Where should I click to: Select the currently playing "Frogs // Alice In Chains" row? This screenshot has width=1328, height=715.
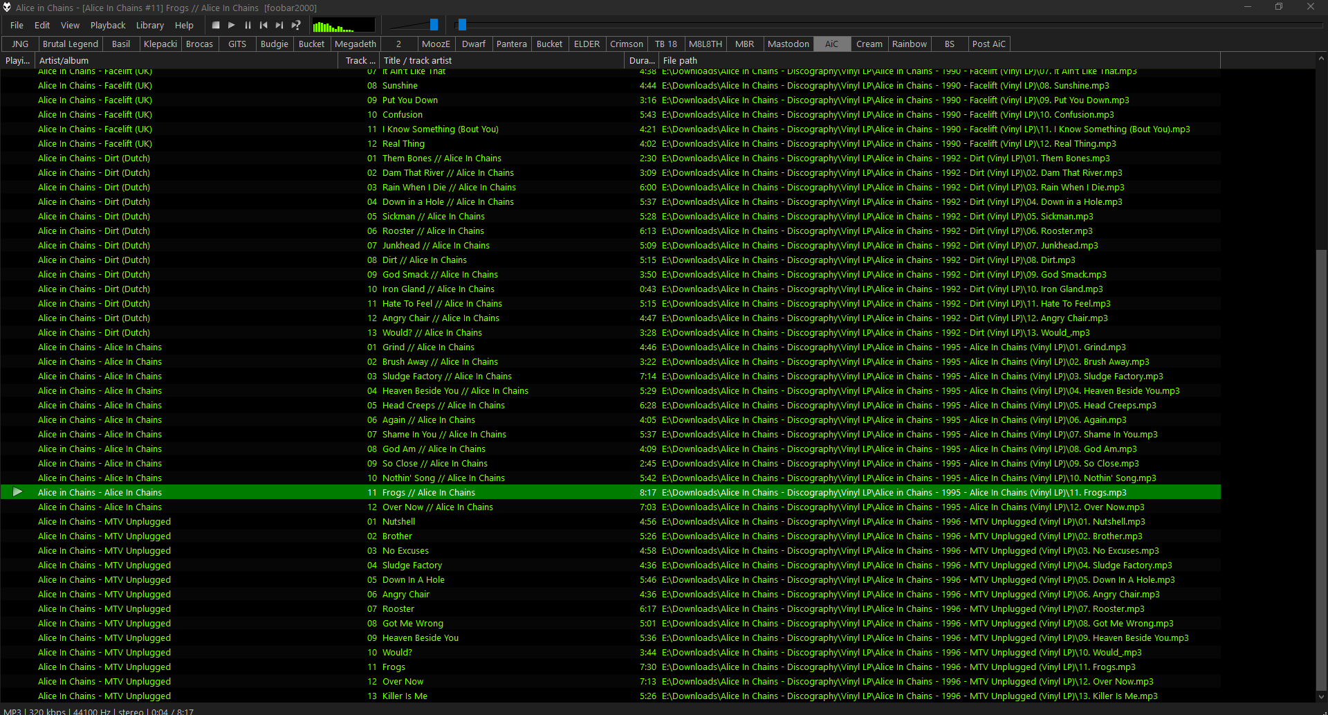click(x=611, y=493)
